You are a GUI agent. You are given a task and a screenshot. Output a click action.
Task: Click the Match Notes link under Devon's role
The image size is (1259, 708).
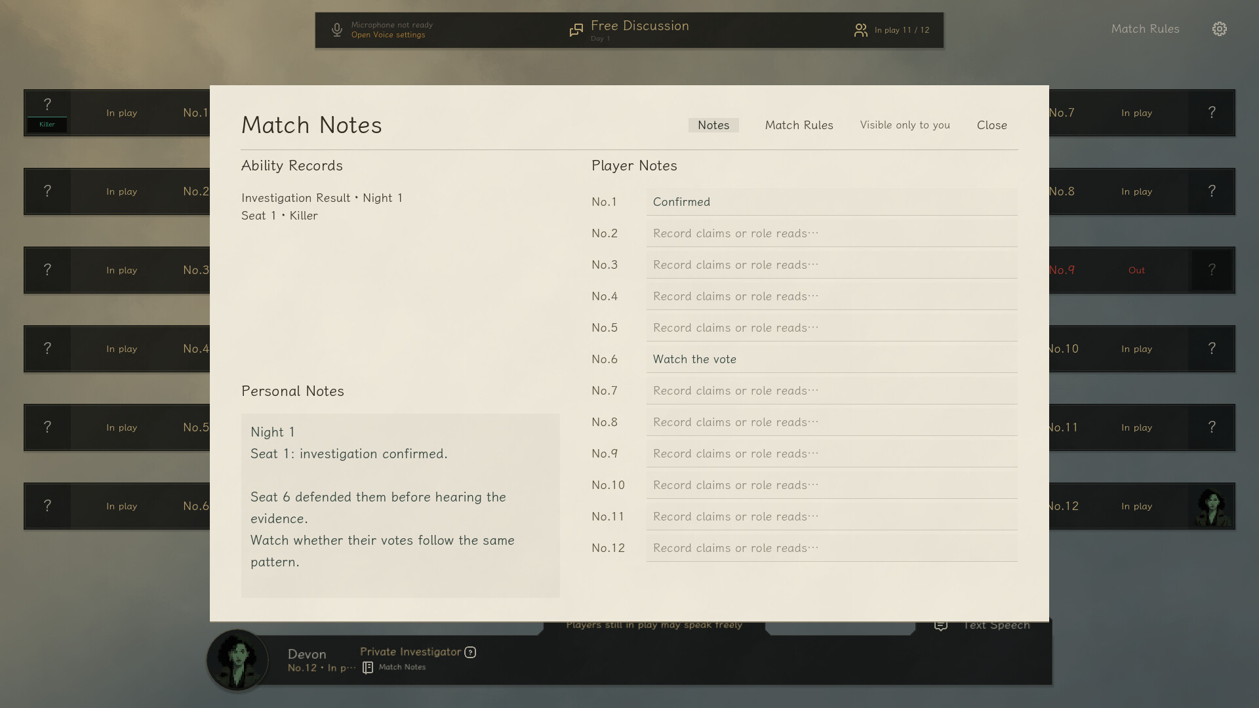[x=402, y=667]
